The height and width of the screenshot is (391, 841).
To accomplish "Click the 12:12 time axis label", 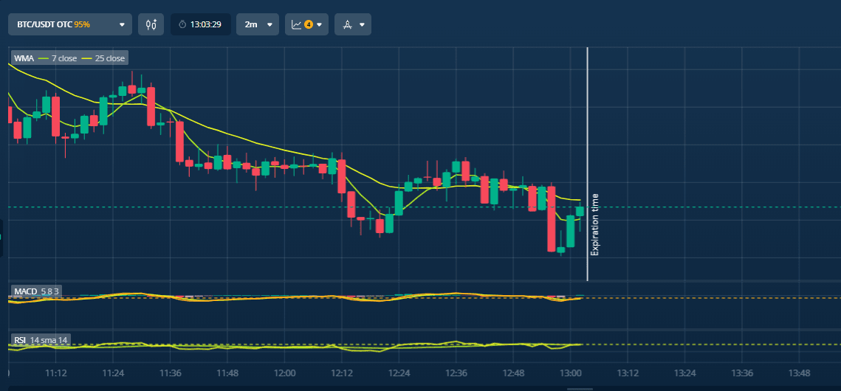I will [x=342, y=373].
